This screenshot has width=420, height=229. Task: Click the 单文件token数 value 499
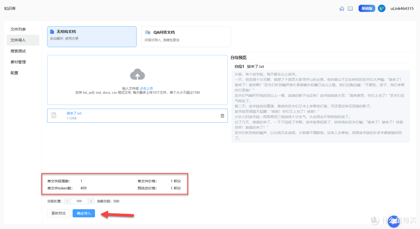click(x=83, y=188)
